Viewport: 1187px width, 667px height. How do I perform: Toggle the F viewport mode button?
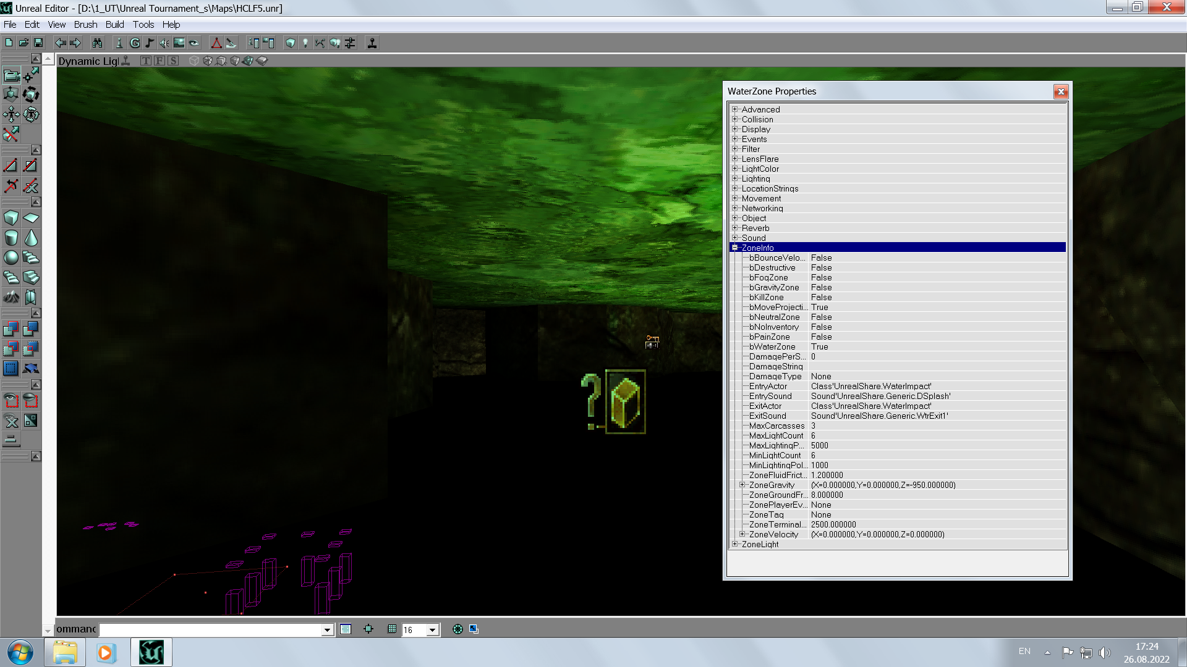pyautogui.click(x=160, y=61)
